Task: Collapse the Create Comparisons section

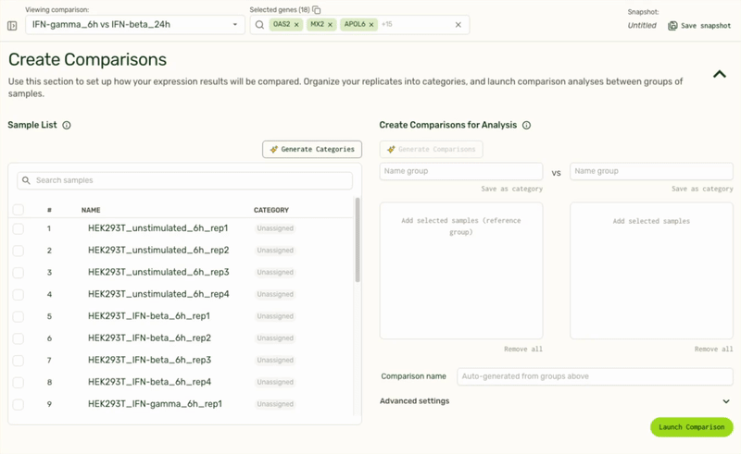Action: tap(720, 74)
